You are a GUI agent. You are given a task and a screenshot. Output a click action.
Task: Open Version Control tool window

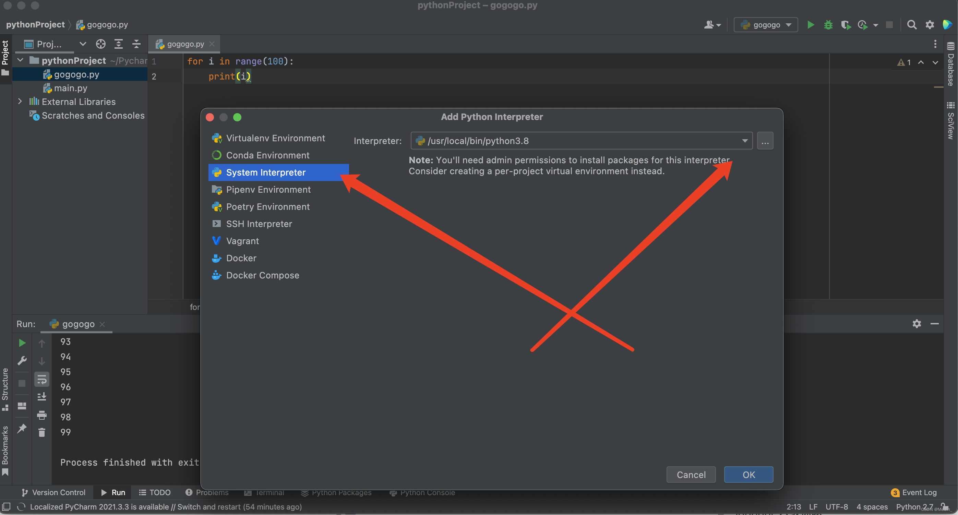click(x=53, y=492)
